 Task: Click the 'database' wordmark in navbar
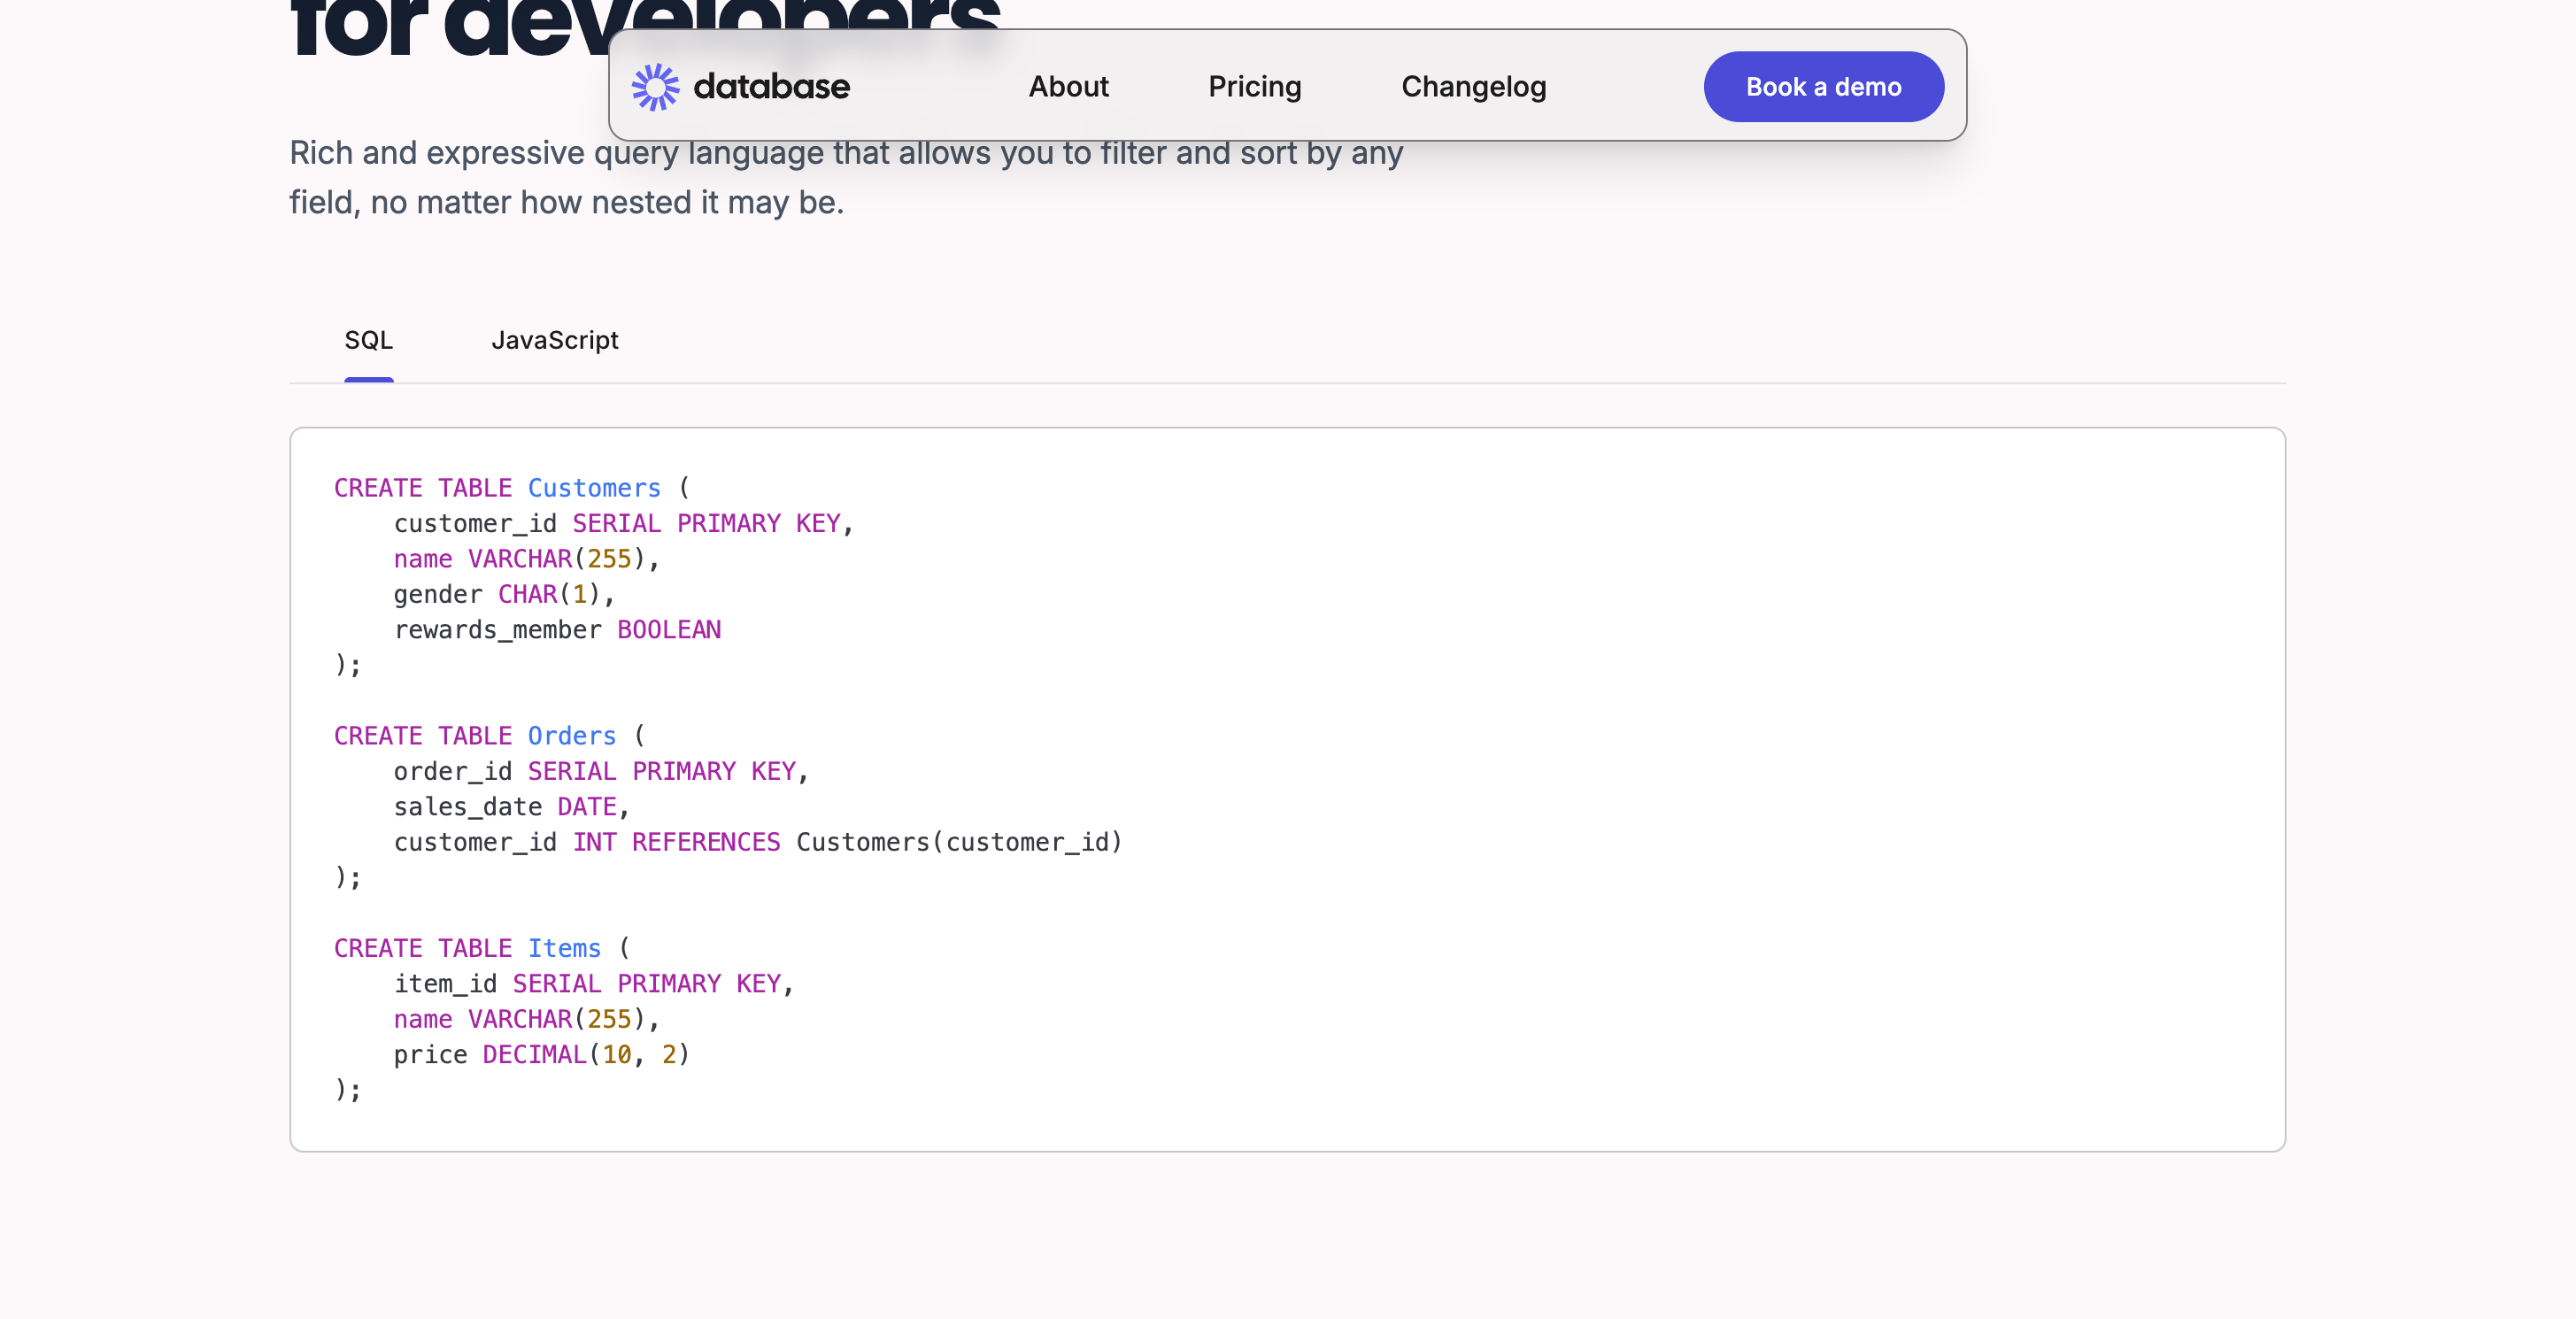pos(771,87)
